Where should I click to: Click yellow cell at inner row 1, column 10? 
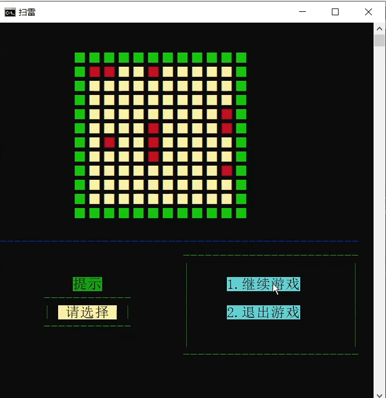227,72
